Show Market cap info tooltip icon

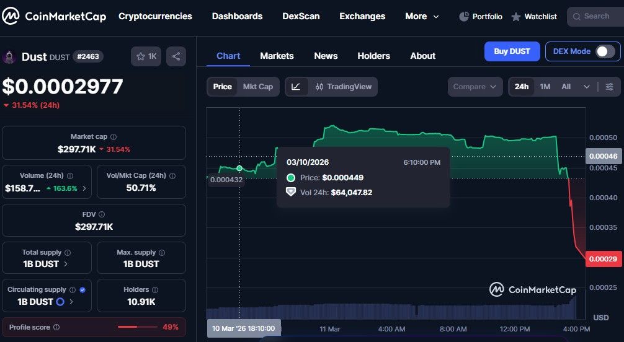114,137
